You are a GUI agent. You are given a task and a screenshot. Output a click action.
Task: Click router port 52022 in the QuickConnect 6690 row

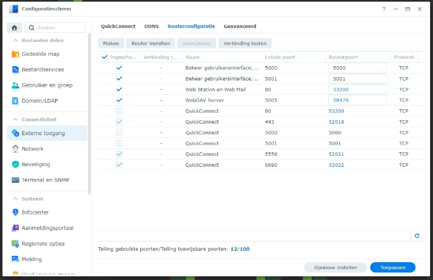pyautogui.click(x=336, y=165)
